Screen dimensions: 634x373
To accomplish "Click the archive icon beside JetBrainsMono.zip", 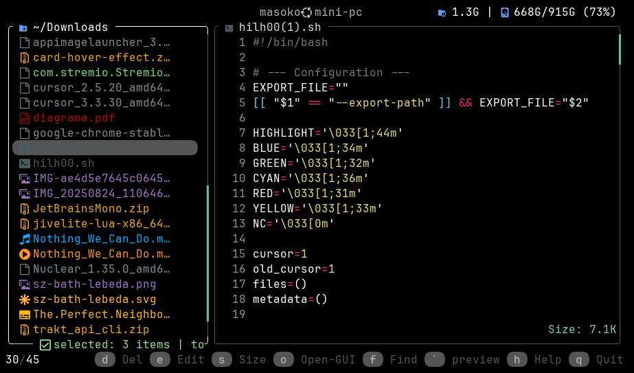I will 24,209.
